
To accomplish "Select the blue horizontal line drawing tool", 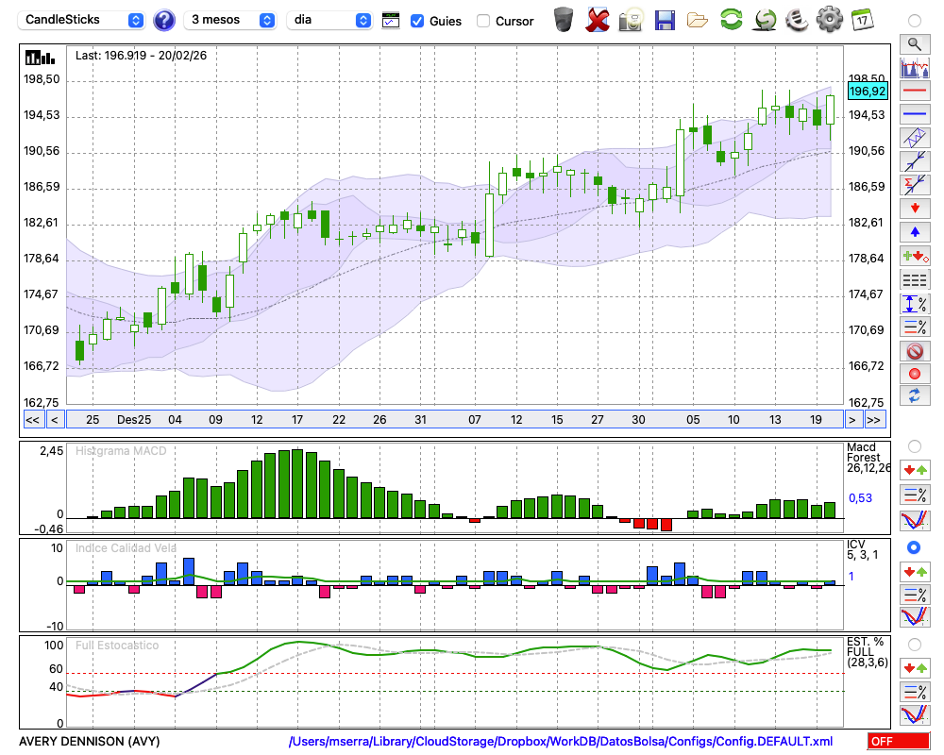I will [x=914, y=114].
